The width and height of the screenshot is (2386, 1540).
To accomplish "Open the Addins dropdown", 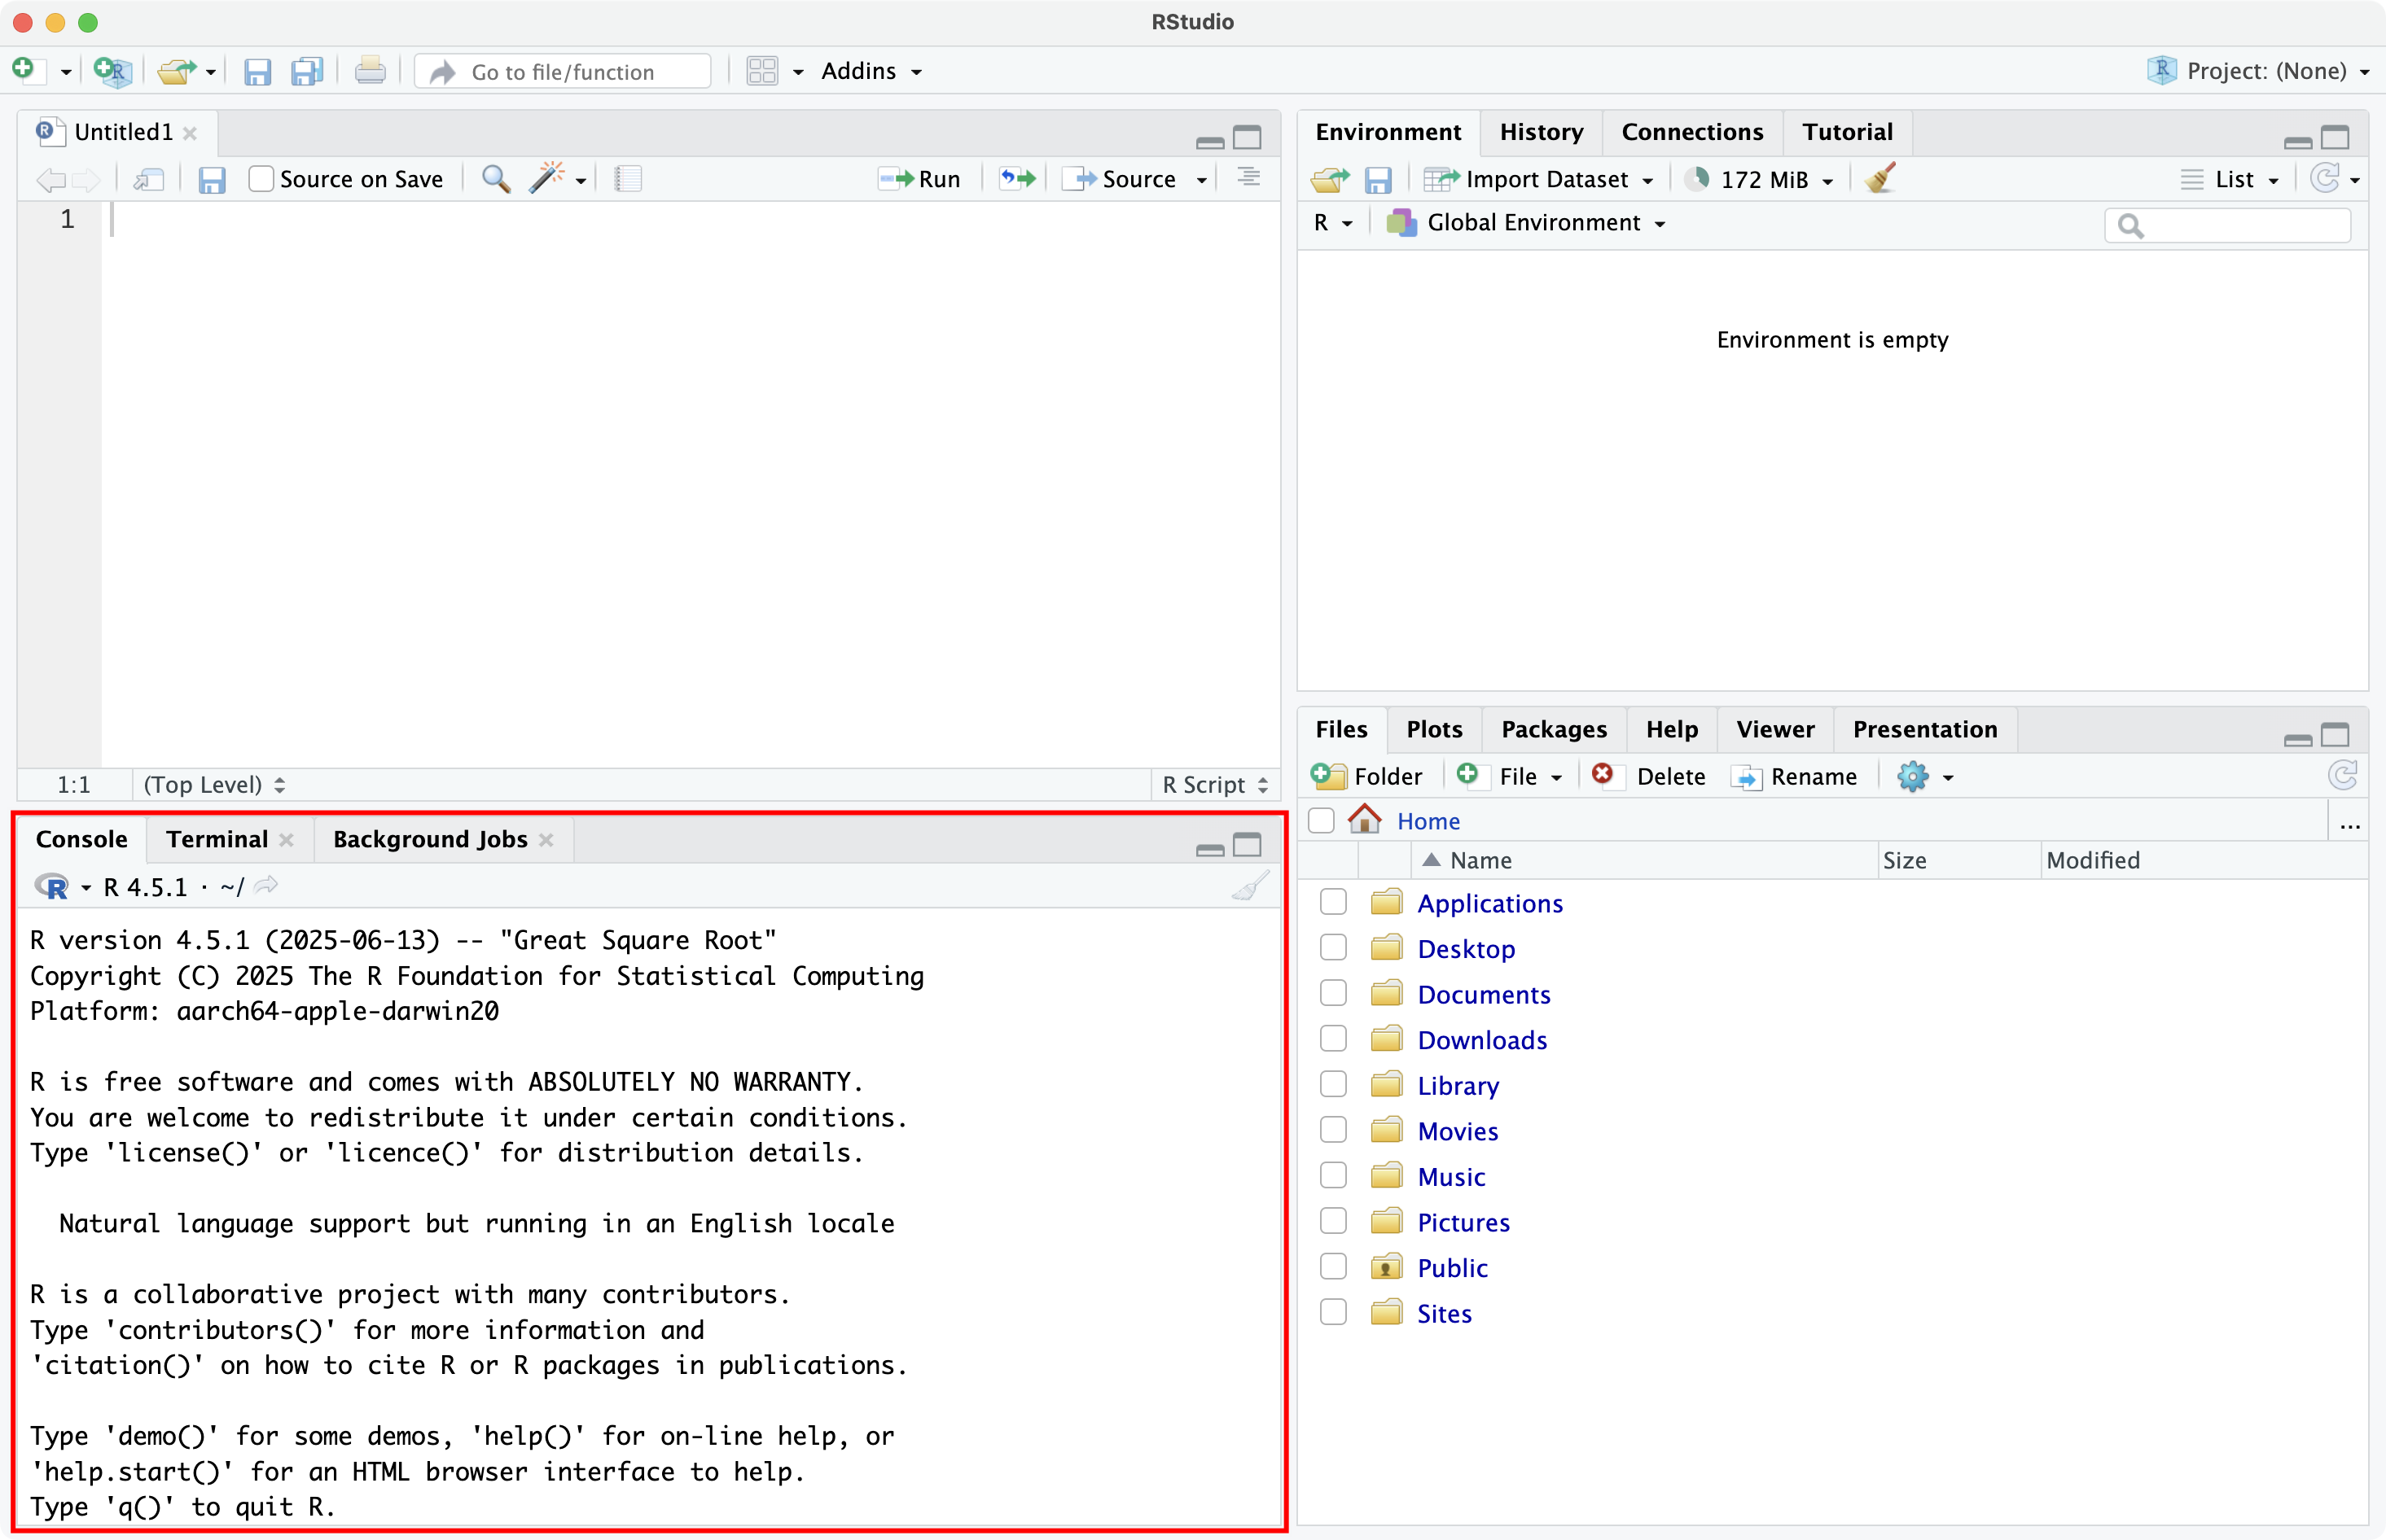I will click(x=871, y=71).
